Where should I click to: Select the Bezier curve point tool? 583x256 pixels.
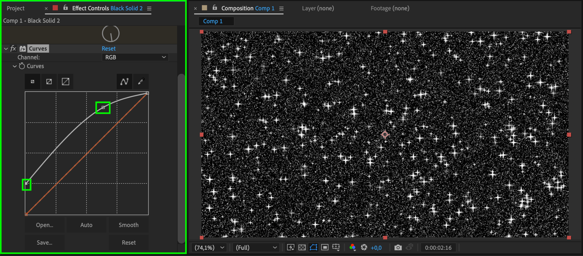tap(124, 82)
